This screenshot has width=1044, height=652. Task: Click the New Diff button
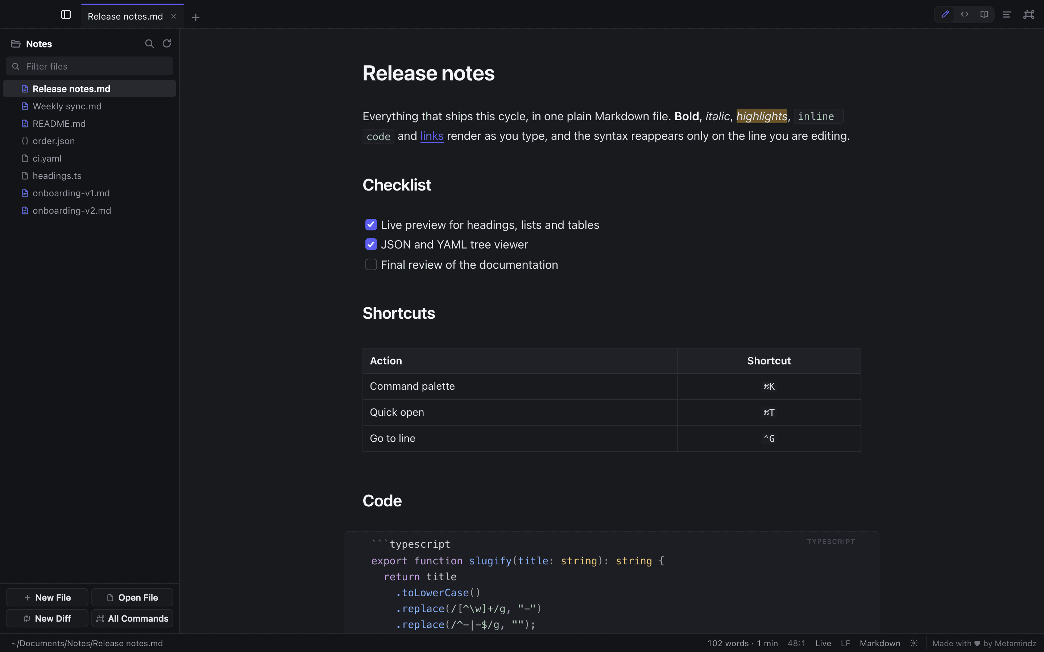[x=47, y=618]
